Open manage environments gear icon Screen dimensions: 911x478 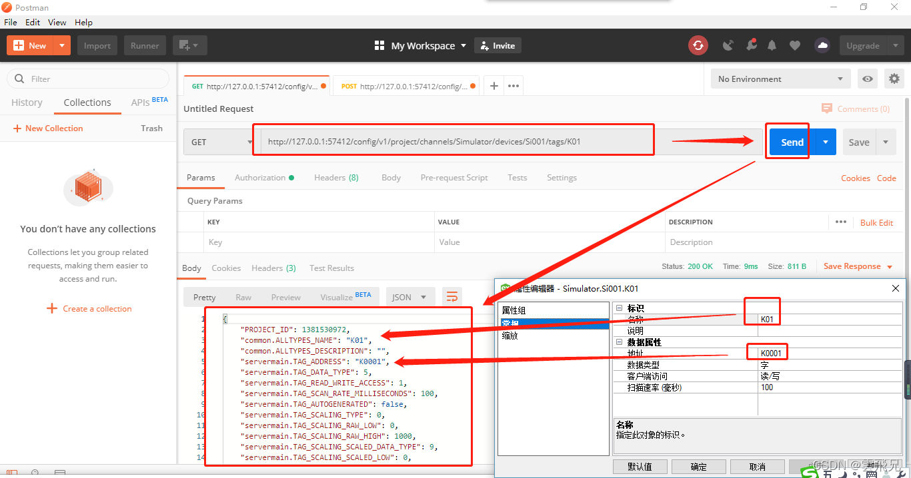click(894, 79)
